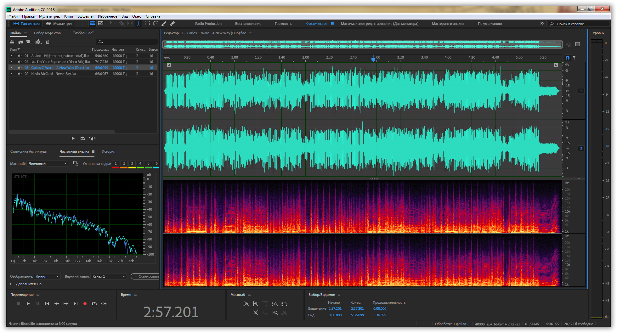The image size is (617, 333).
Task: Show the Spectral Pitch Display
Action: 101,24
